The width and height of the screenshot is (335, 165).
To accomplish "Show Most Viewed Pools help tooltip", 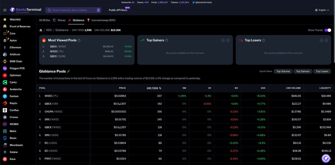I will pos(79,40).
